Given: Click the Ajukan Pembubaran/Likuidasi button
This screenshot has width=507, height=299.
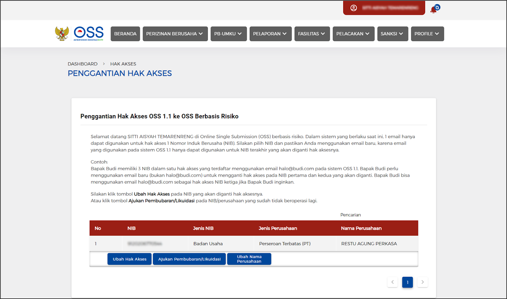Looking at the screenshot, I should pyautogui.click(x=189, y=259).
